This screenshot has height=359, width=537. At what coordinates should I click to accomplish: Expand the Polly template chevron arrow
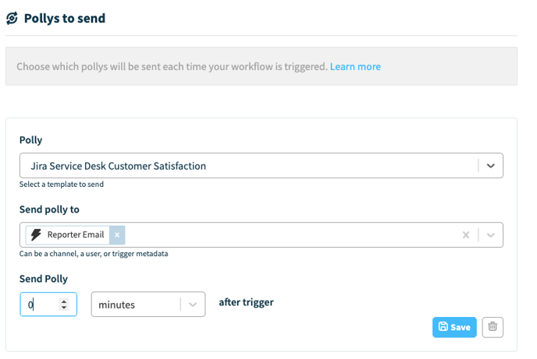(490, 166)
